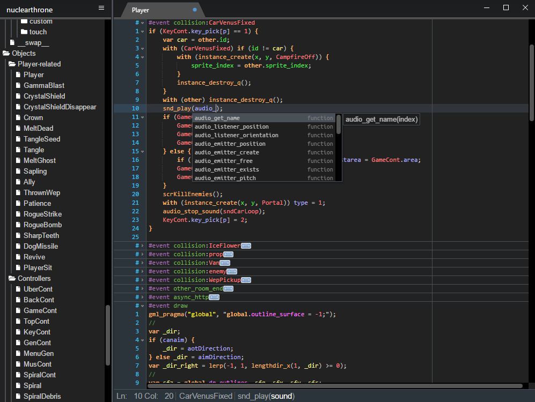
Task: Click the nuclearthrone project title
Action: (30, 10)
